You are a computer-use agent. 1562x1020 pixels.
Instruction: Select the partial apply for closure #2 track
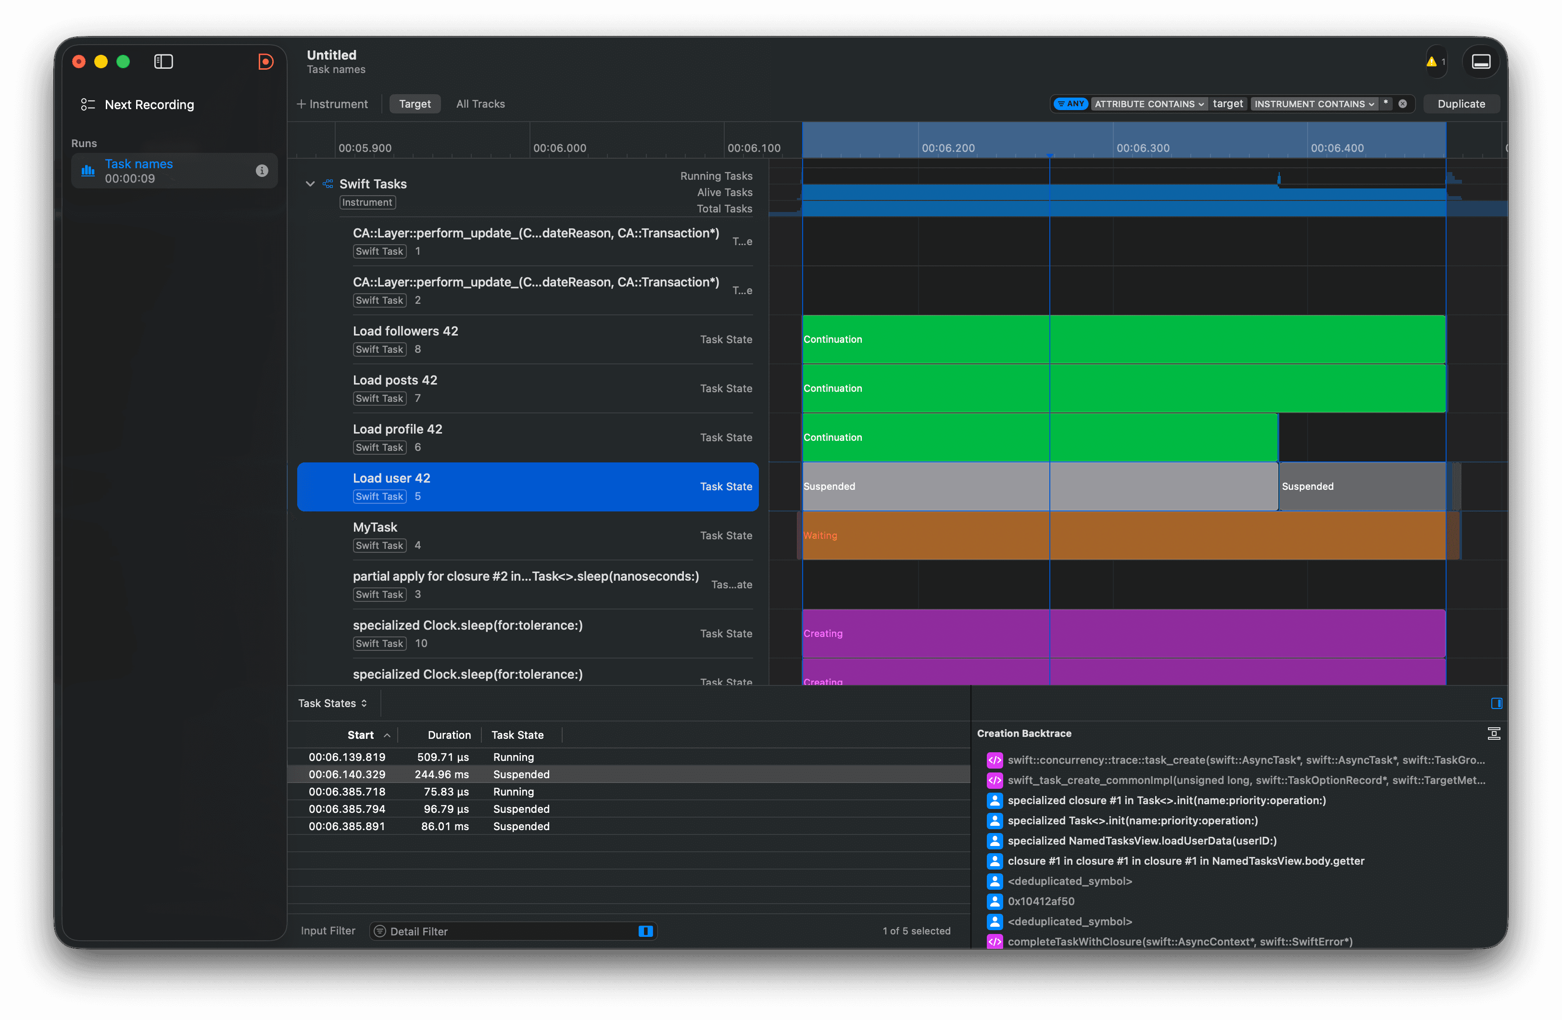click(x=528, y=585)
